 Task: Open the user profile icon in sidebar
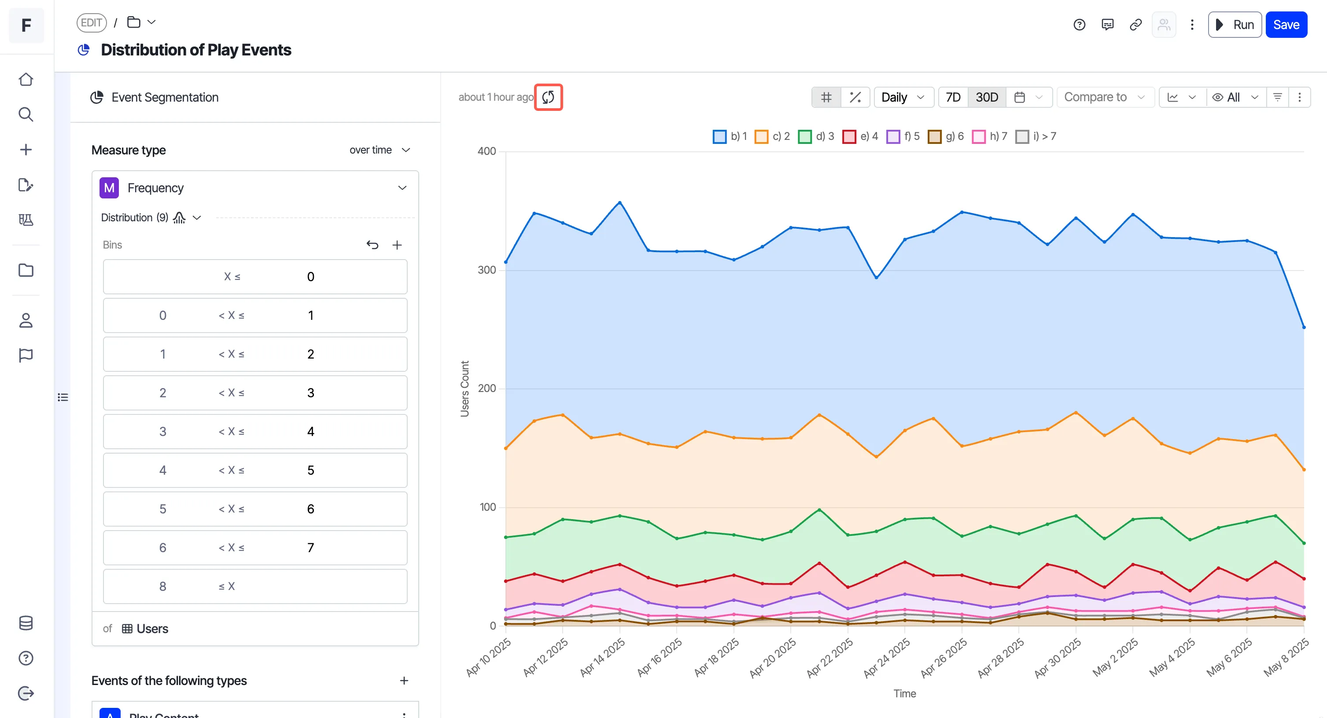pyautogui.click(x=26, y=320)
